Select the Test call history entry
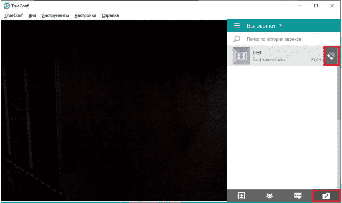 276,56
